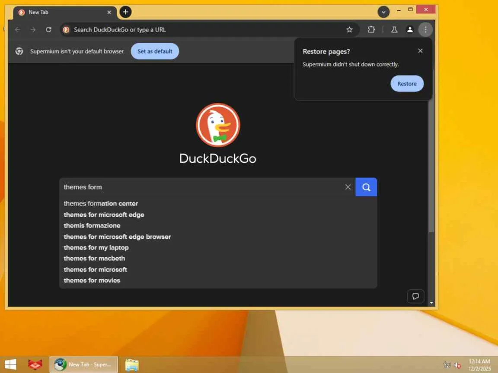Viewport: 498px width, 373px height.
Task: Close the New Tab tab
Action: (x=109, y=13)
